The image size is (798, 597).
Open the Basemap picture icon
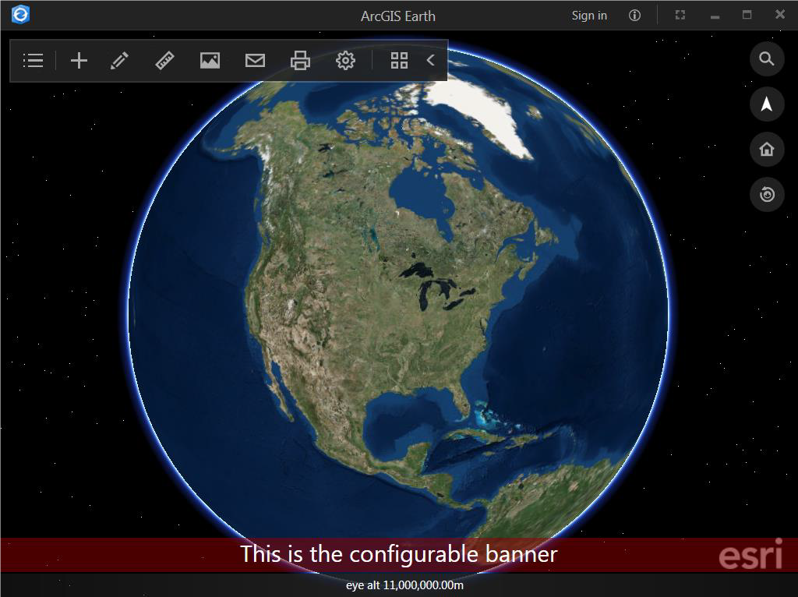click(x=210, y=61)
